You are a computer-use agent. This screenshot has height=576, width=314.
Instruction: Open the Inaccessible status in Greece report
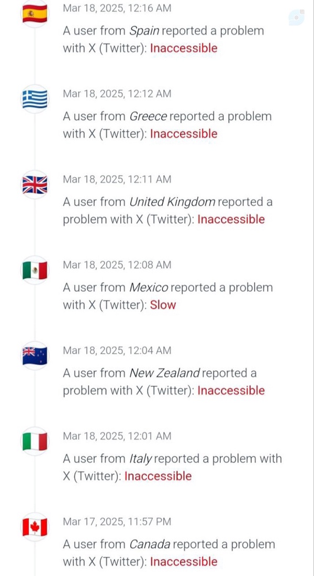click(x=184, y=134)
